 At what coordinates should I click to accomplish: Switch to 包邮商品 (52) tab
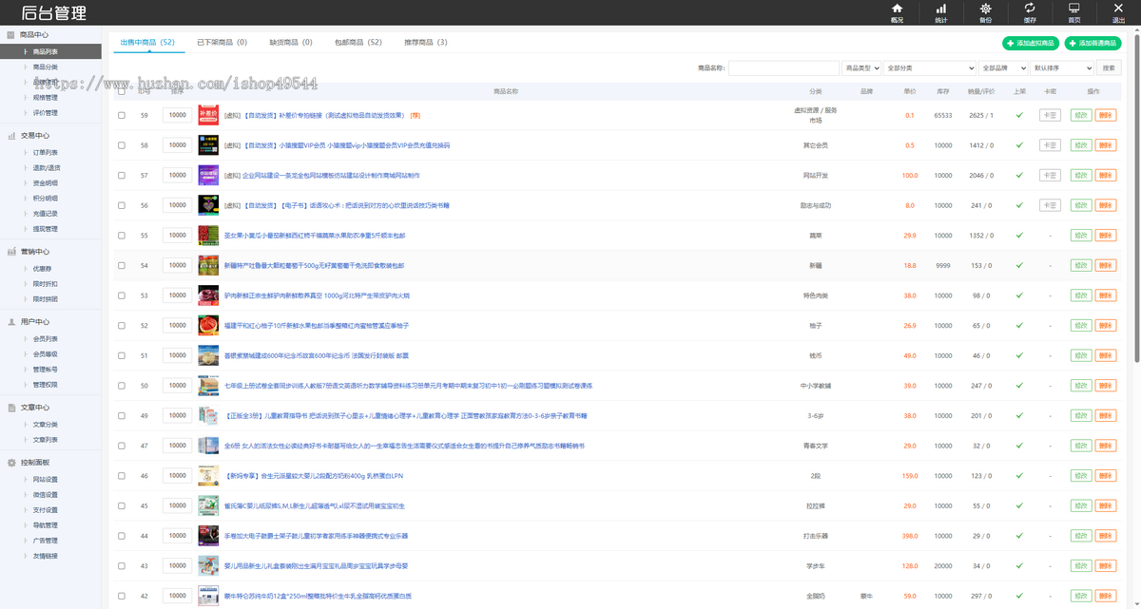(358, 43)
